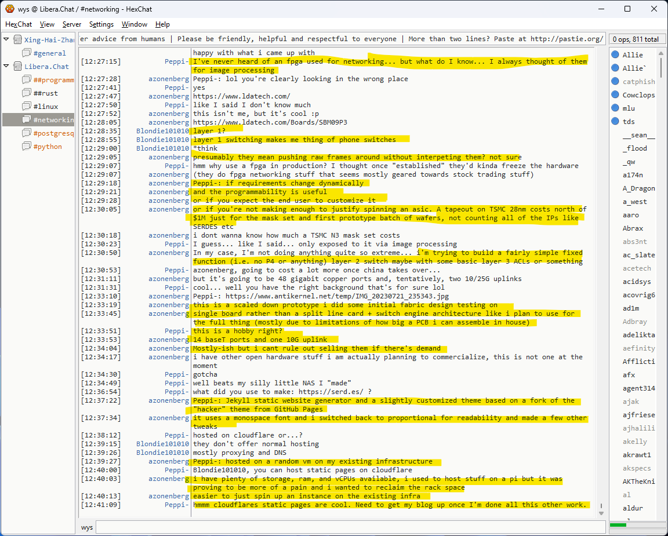Click the blue status dot beside Allie
This screenshot has height=536, width=668.
point(615,55)
